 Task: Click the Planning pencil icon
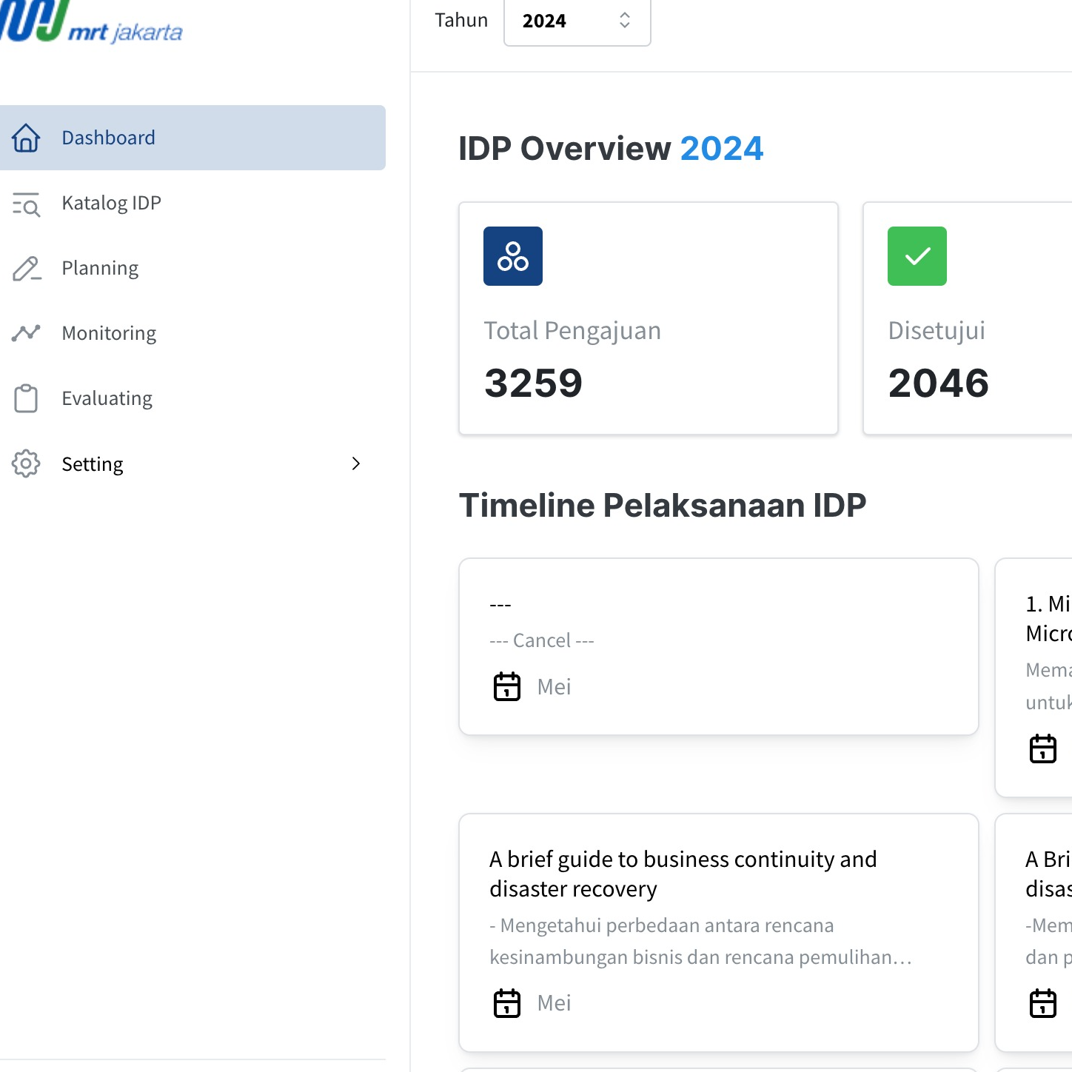pos(26,269)
